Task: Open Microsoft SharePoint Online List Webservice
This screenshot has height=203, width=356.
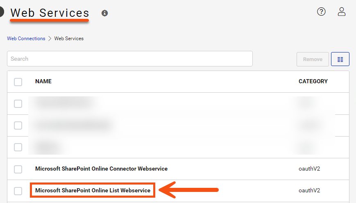Action: [x=93, y=191]
